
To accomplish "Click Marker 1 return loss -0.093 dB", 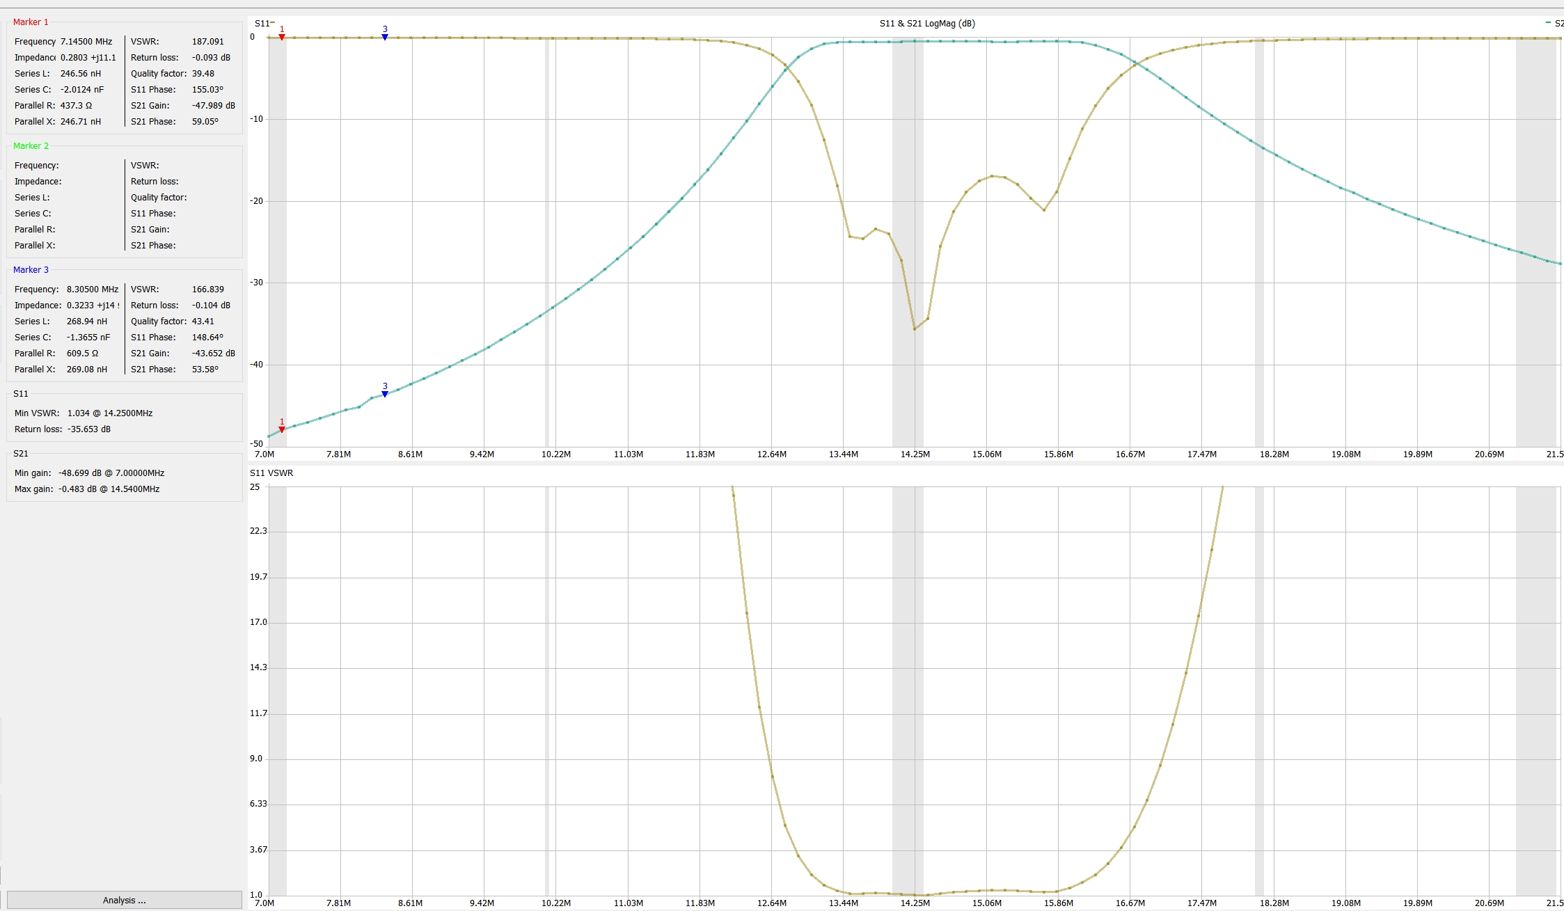I will (211, 58).
